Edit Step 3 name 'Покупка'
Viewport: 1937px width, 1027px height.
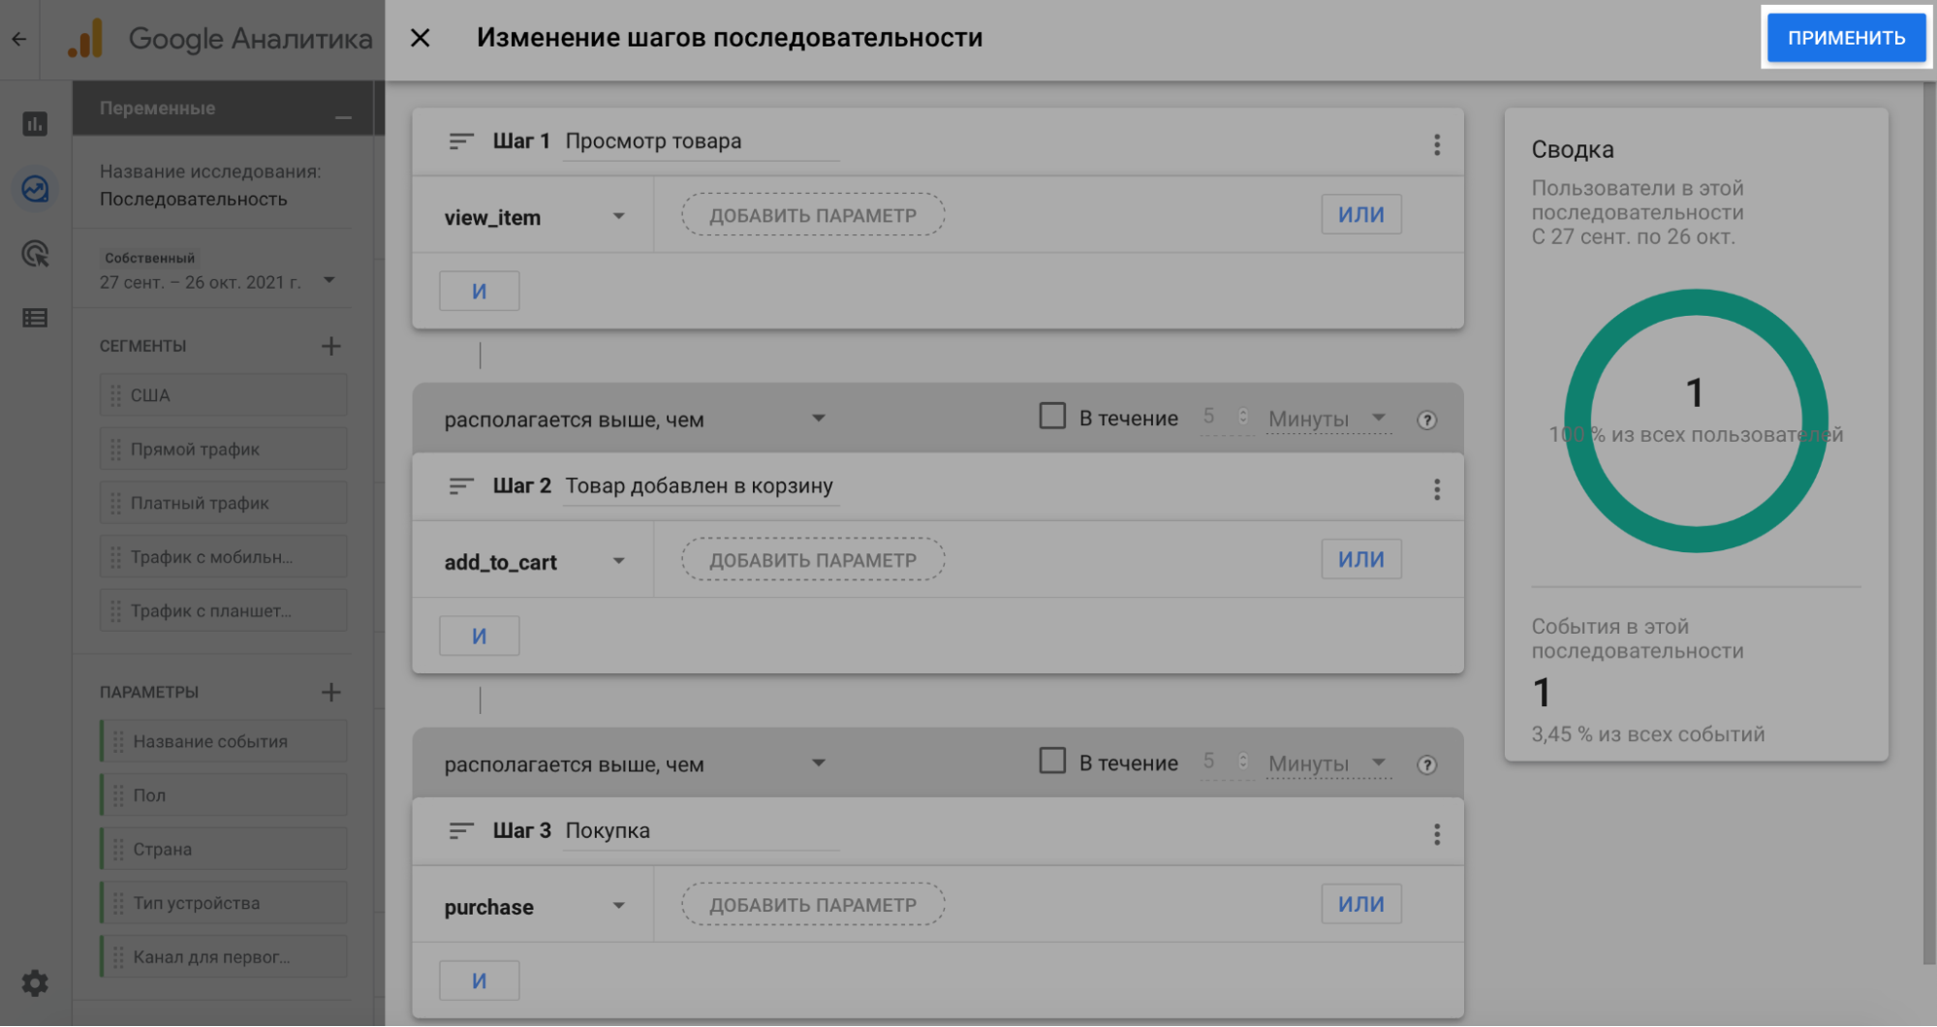702,831
